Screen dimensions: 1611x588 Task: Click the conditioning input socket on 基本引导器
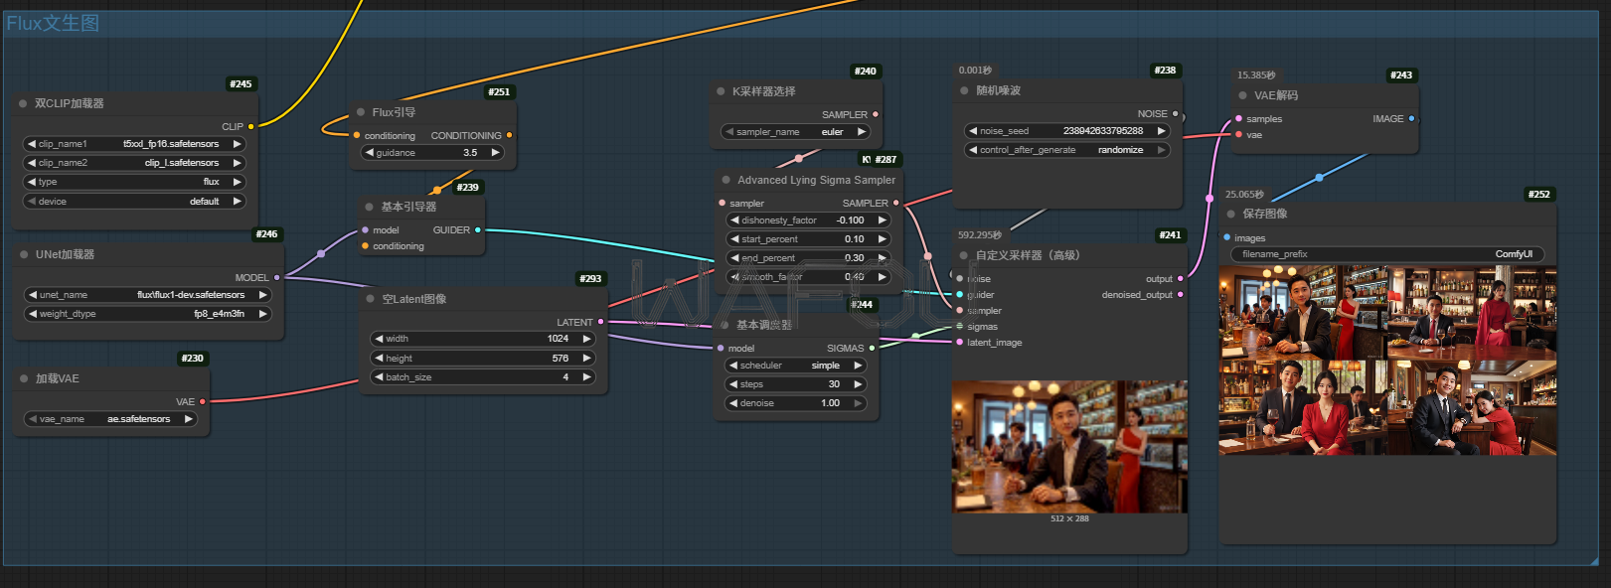point(365,245)
